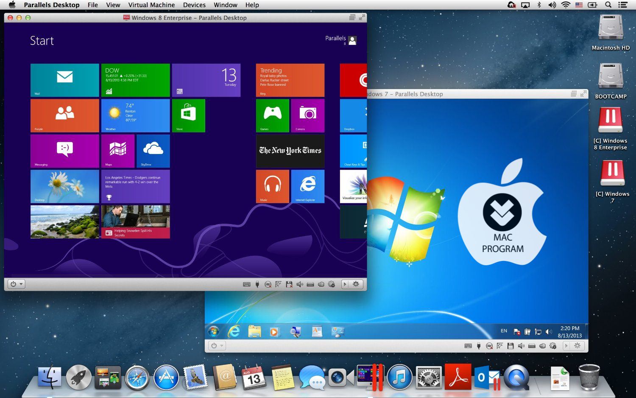The height and width of the screenshot is (398, 636).
Task: Click the Parallels Desktop icon in the Dock
Action: (371, 377)
